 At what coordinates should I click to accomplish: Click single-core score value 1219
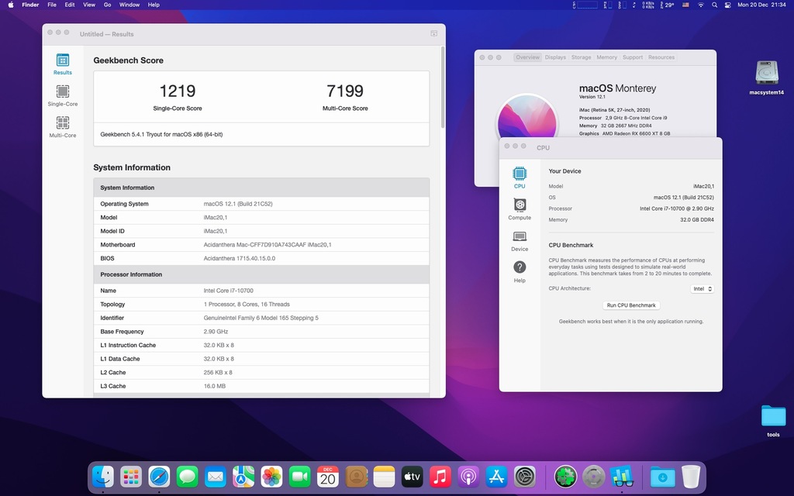178,91
